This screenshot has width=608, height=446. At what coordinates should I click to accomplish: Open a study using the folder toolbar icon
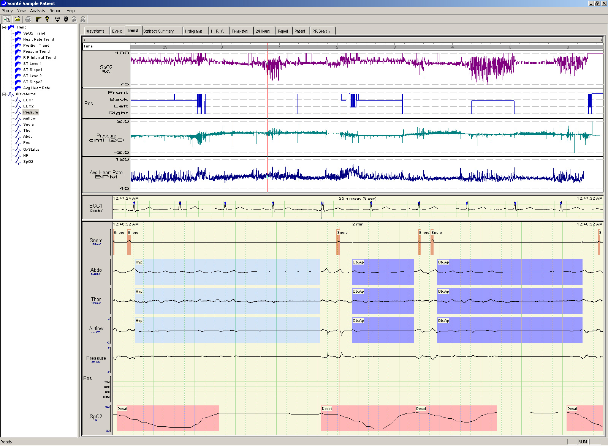(17, 19)
